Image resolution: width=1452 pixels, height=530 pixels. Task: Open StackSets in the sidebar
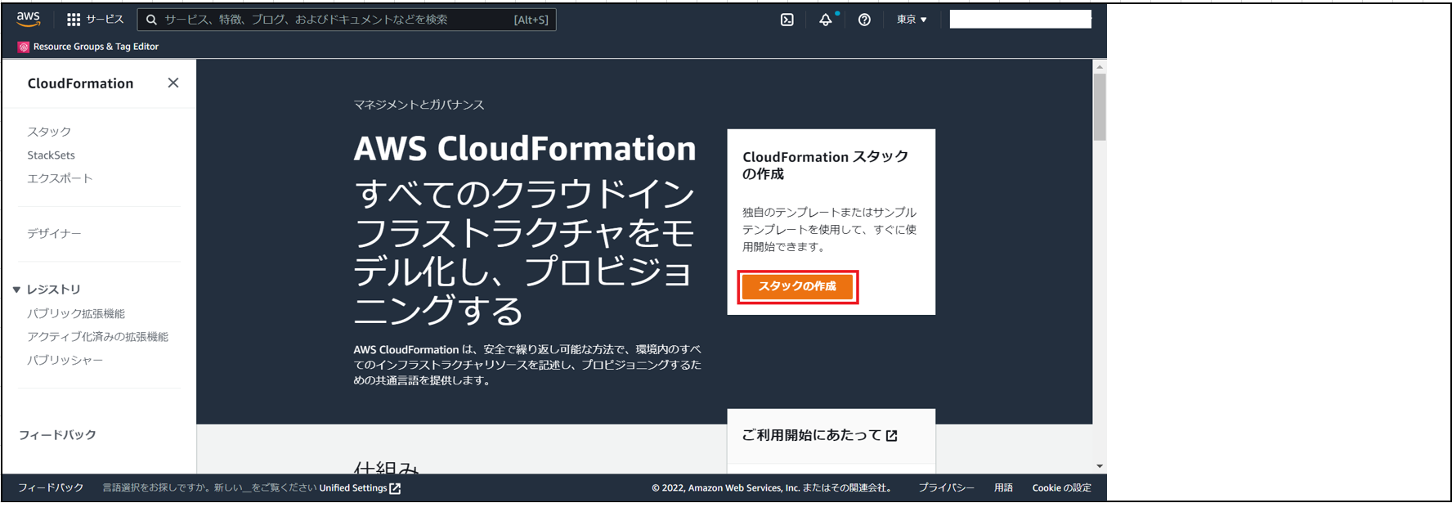coord(51,155)
